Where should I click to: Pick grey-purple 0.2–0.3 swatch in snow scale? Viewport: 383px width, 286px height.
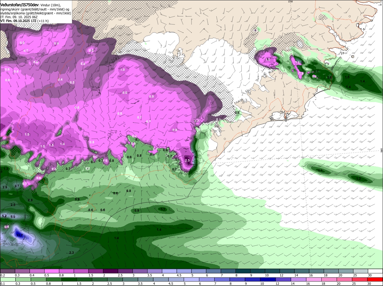[x=8, y=271]
